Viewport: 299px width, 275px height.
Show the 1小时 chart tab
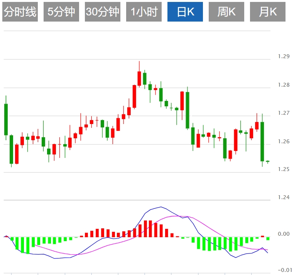tap(144, 12)
